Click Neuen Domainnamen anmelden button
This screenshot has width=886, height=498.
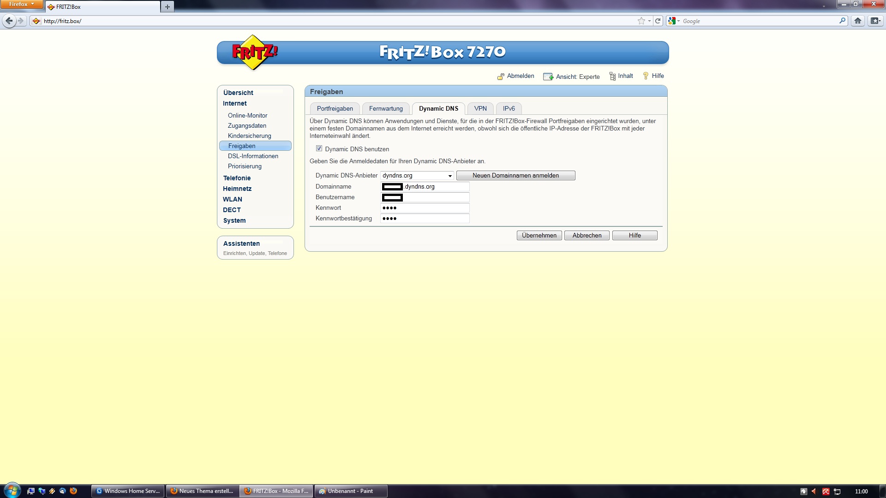pos(515,176)
